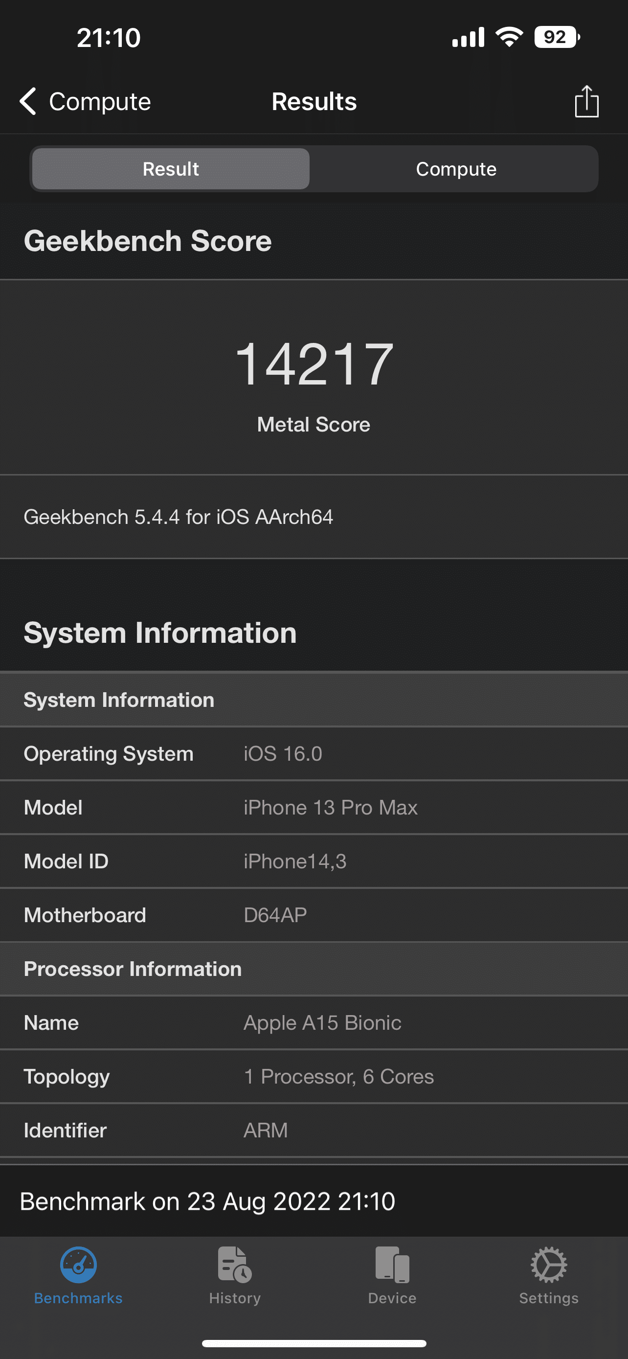Viewport: 628px width, 1359px height.
Task: Select the Result segment
Action: click(x=171, y=169)
